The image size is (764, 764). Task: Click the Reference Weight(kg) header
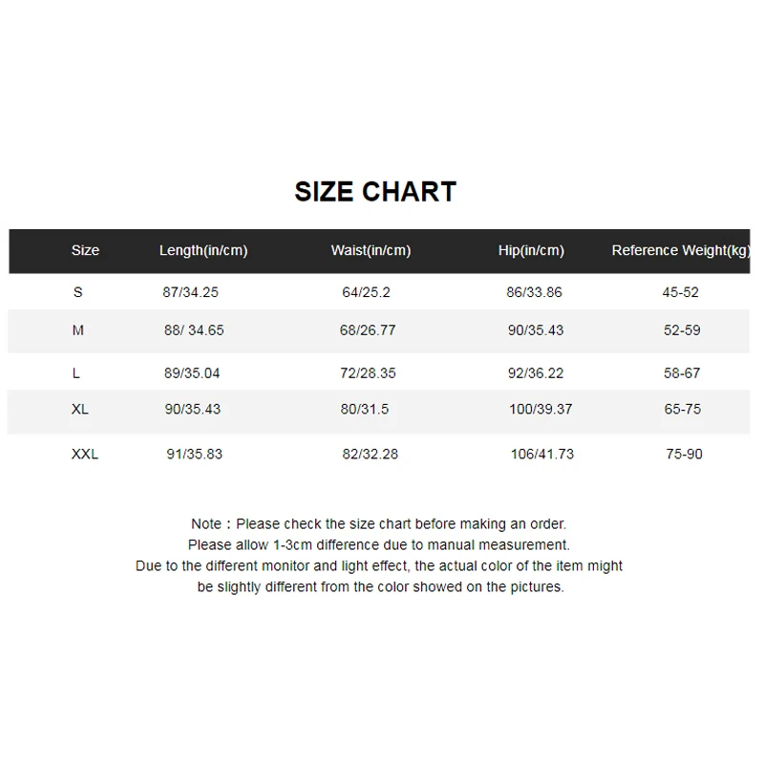[x=681, y=250]
